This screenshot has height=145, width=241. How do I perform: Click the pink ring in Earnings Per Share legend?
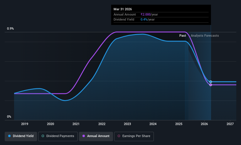pyautogui.click(x=119, y=136)
